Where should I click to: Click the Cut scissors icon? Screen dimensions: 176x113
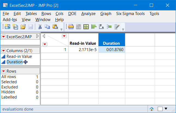pyautogui.click(x=40, y=27)
